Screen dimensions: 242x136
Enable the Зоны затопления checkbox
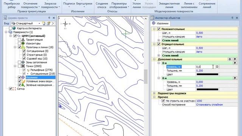point(19,62)
